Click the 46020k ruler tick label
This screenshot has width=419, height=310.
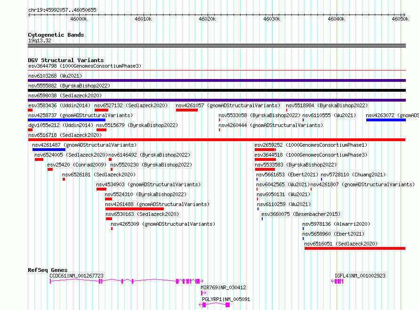pos(207,19)
